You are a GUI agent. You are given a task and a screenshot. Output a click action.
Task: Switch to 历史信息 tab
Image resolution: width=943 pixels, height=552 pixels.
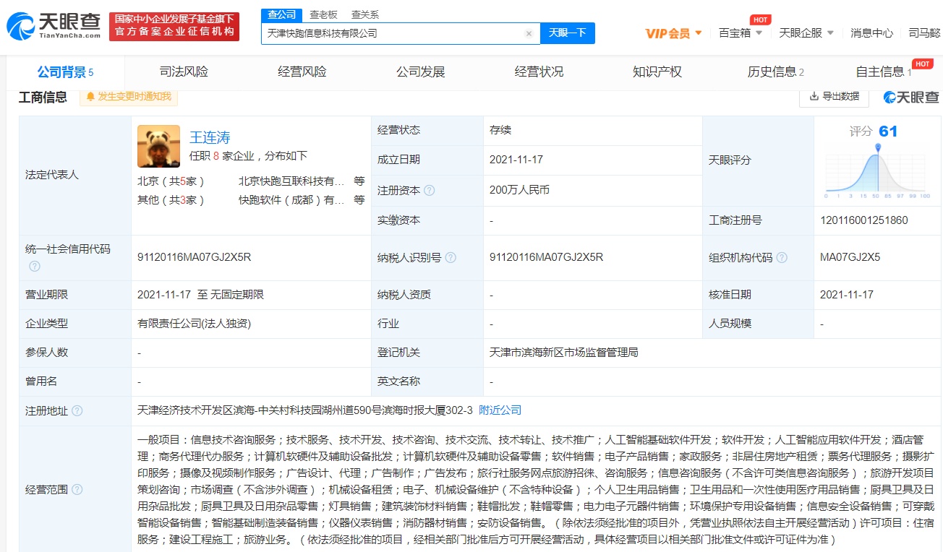coord(775,72)
